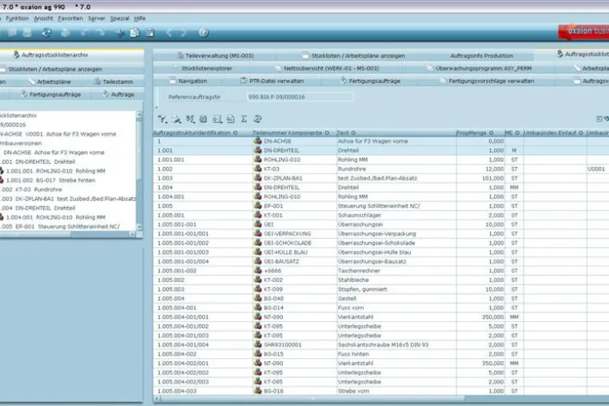Click the forward navigation chevron
The image size is (609, 406).
[x=184, y=33]
